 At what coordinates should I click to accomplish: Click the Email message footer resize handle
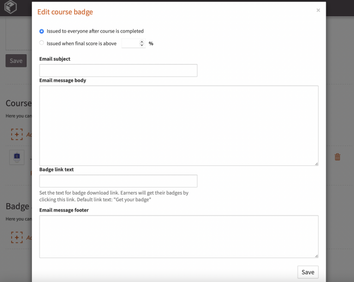click(316, 255)
